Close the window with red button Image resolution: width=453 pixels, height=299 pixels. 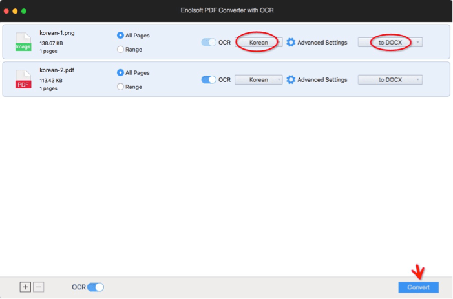[x=6, y=11]
